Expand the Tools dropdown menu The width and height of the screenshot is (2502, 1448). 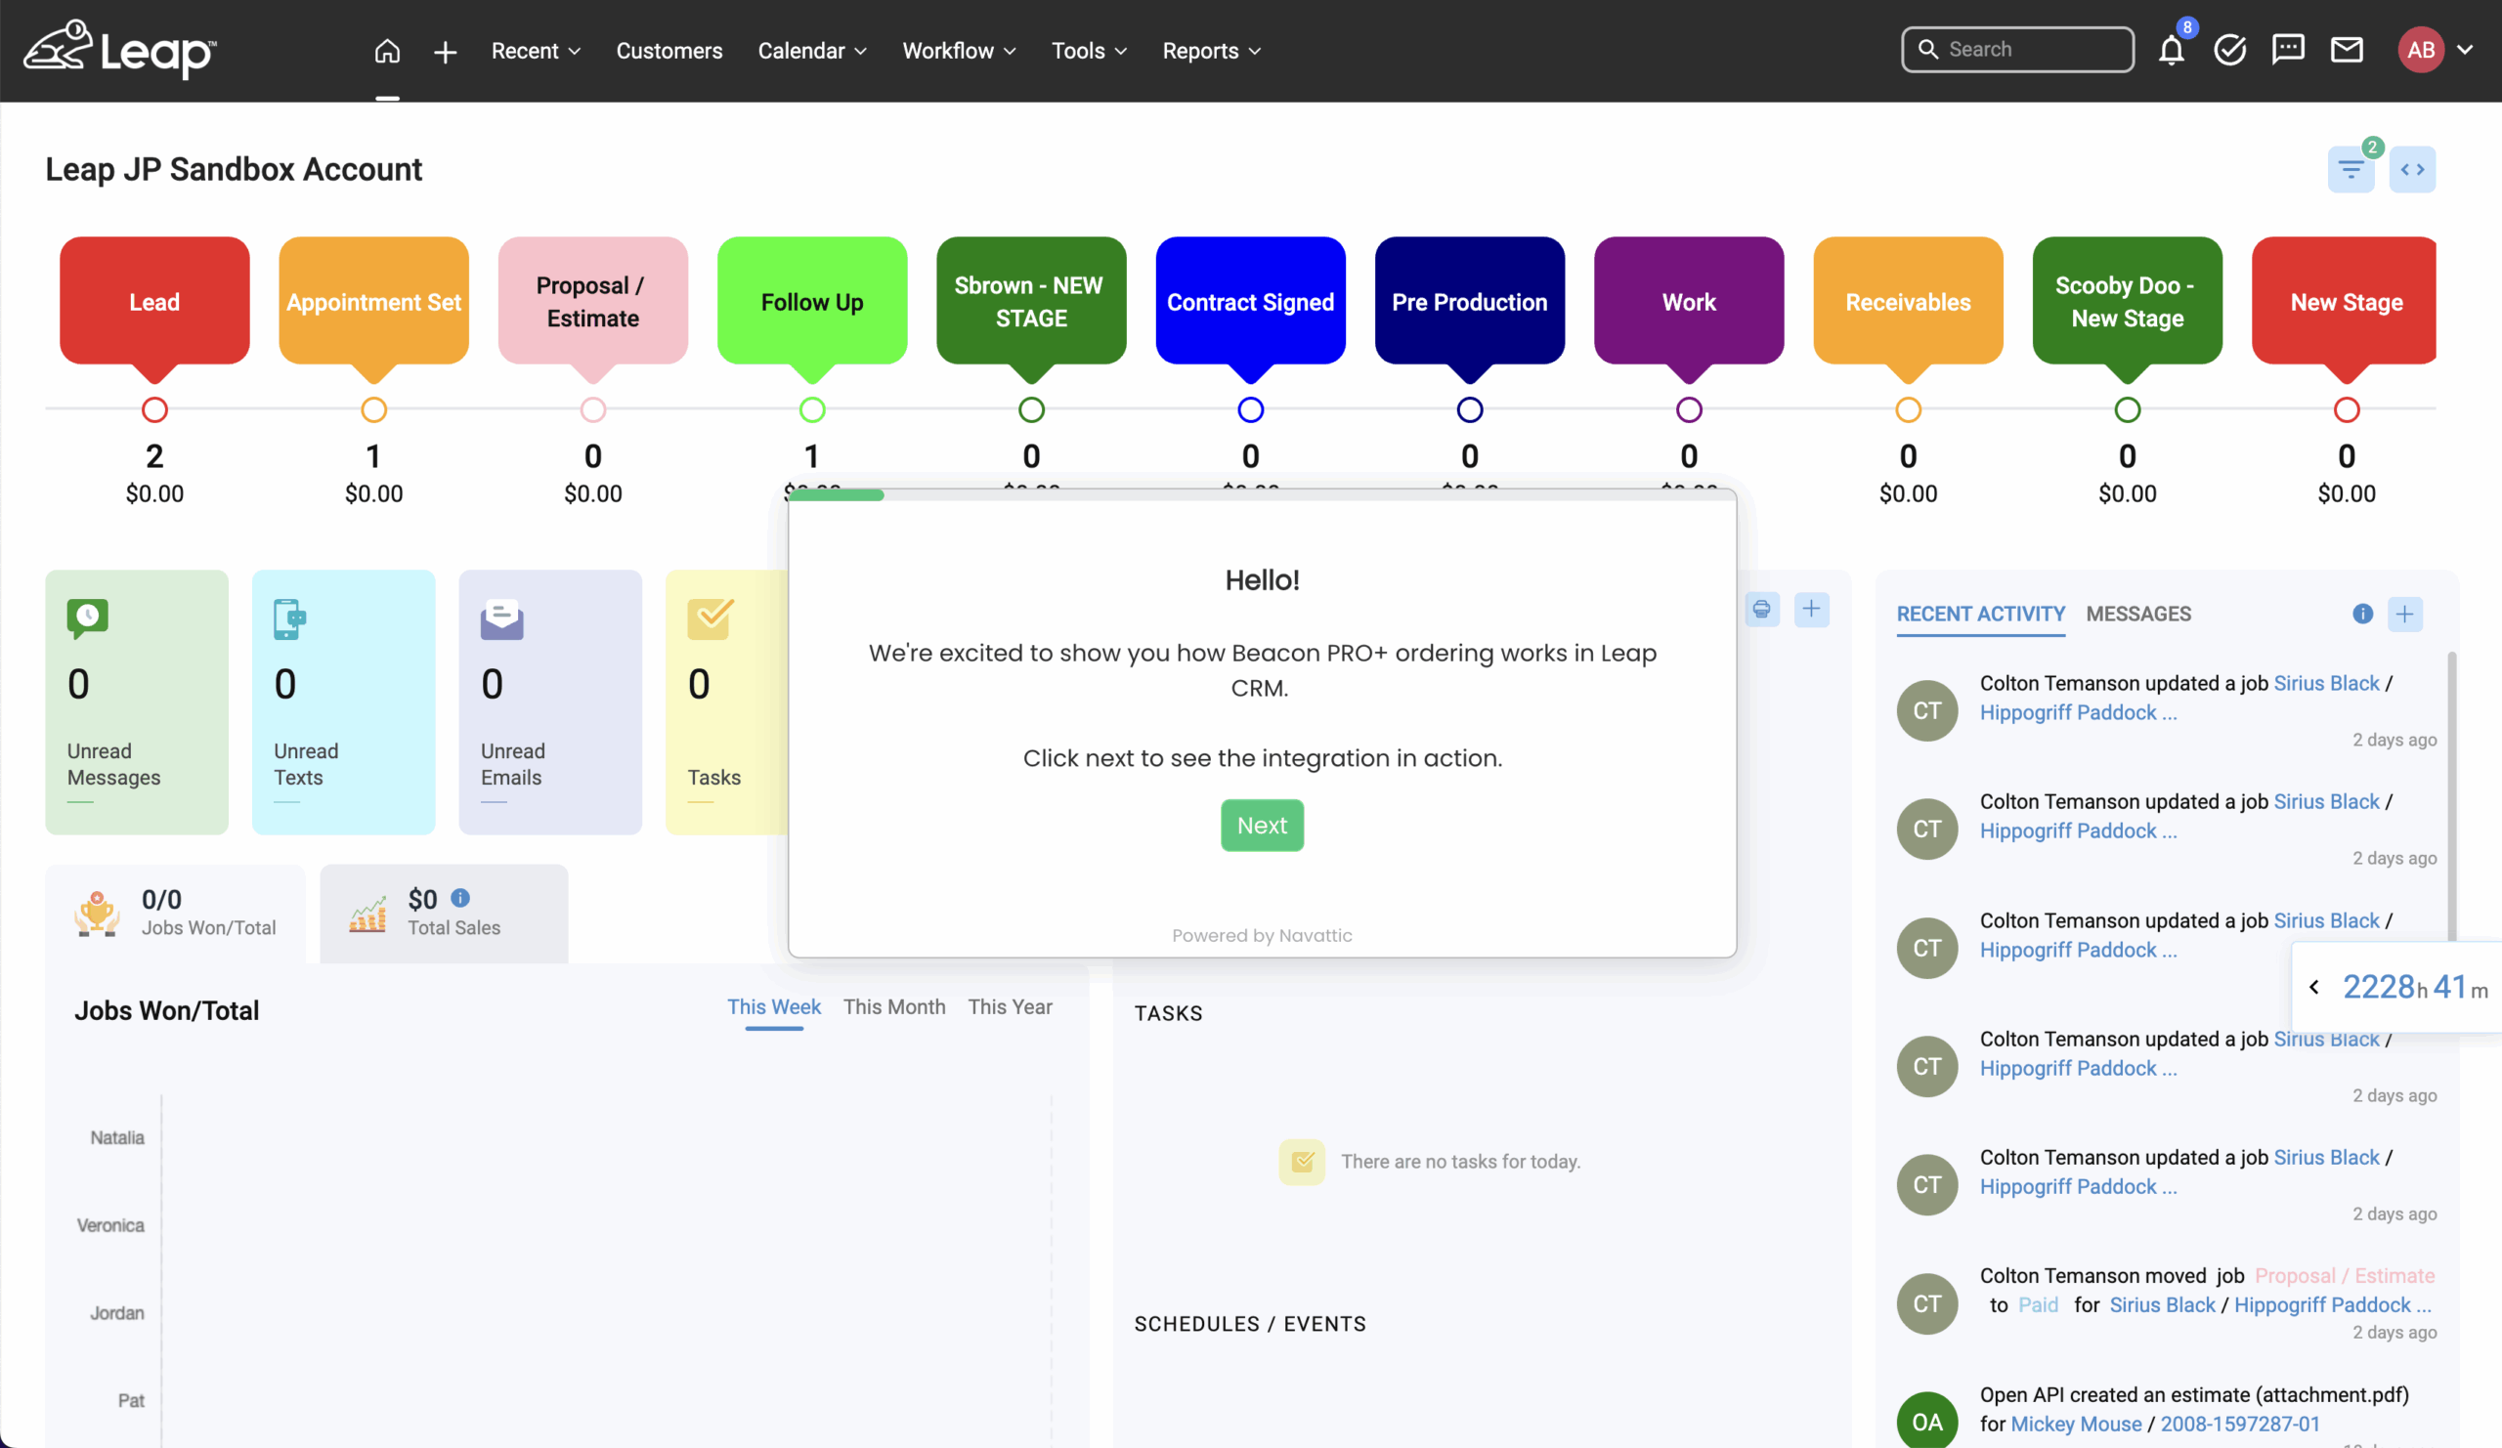(x=1089, y=51)
